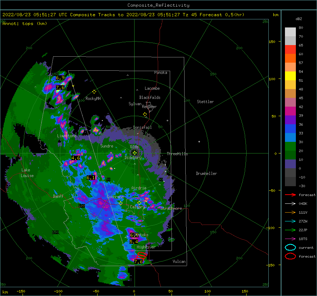Viewport: 317px width, 296px height.
Task: Click the blue 33–36 dBZ color swatch
Action: (x=290, y=129)
